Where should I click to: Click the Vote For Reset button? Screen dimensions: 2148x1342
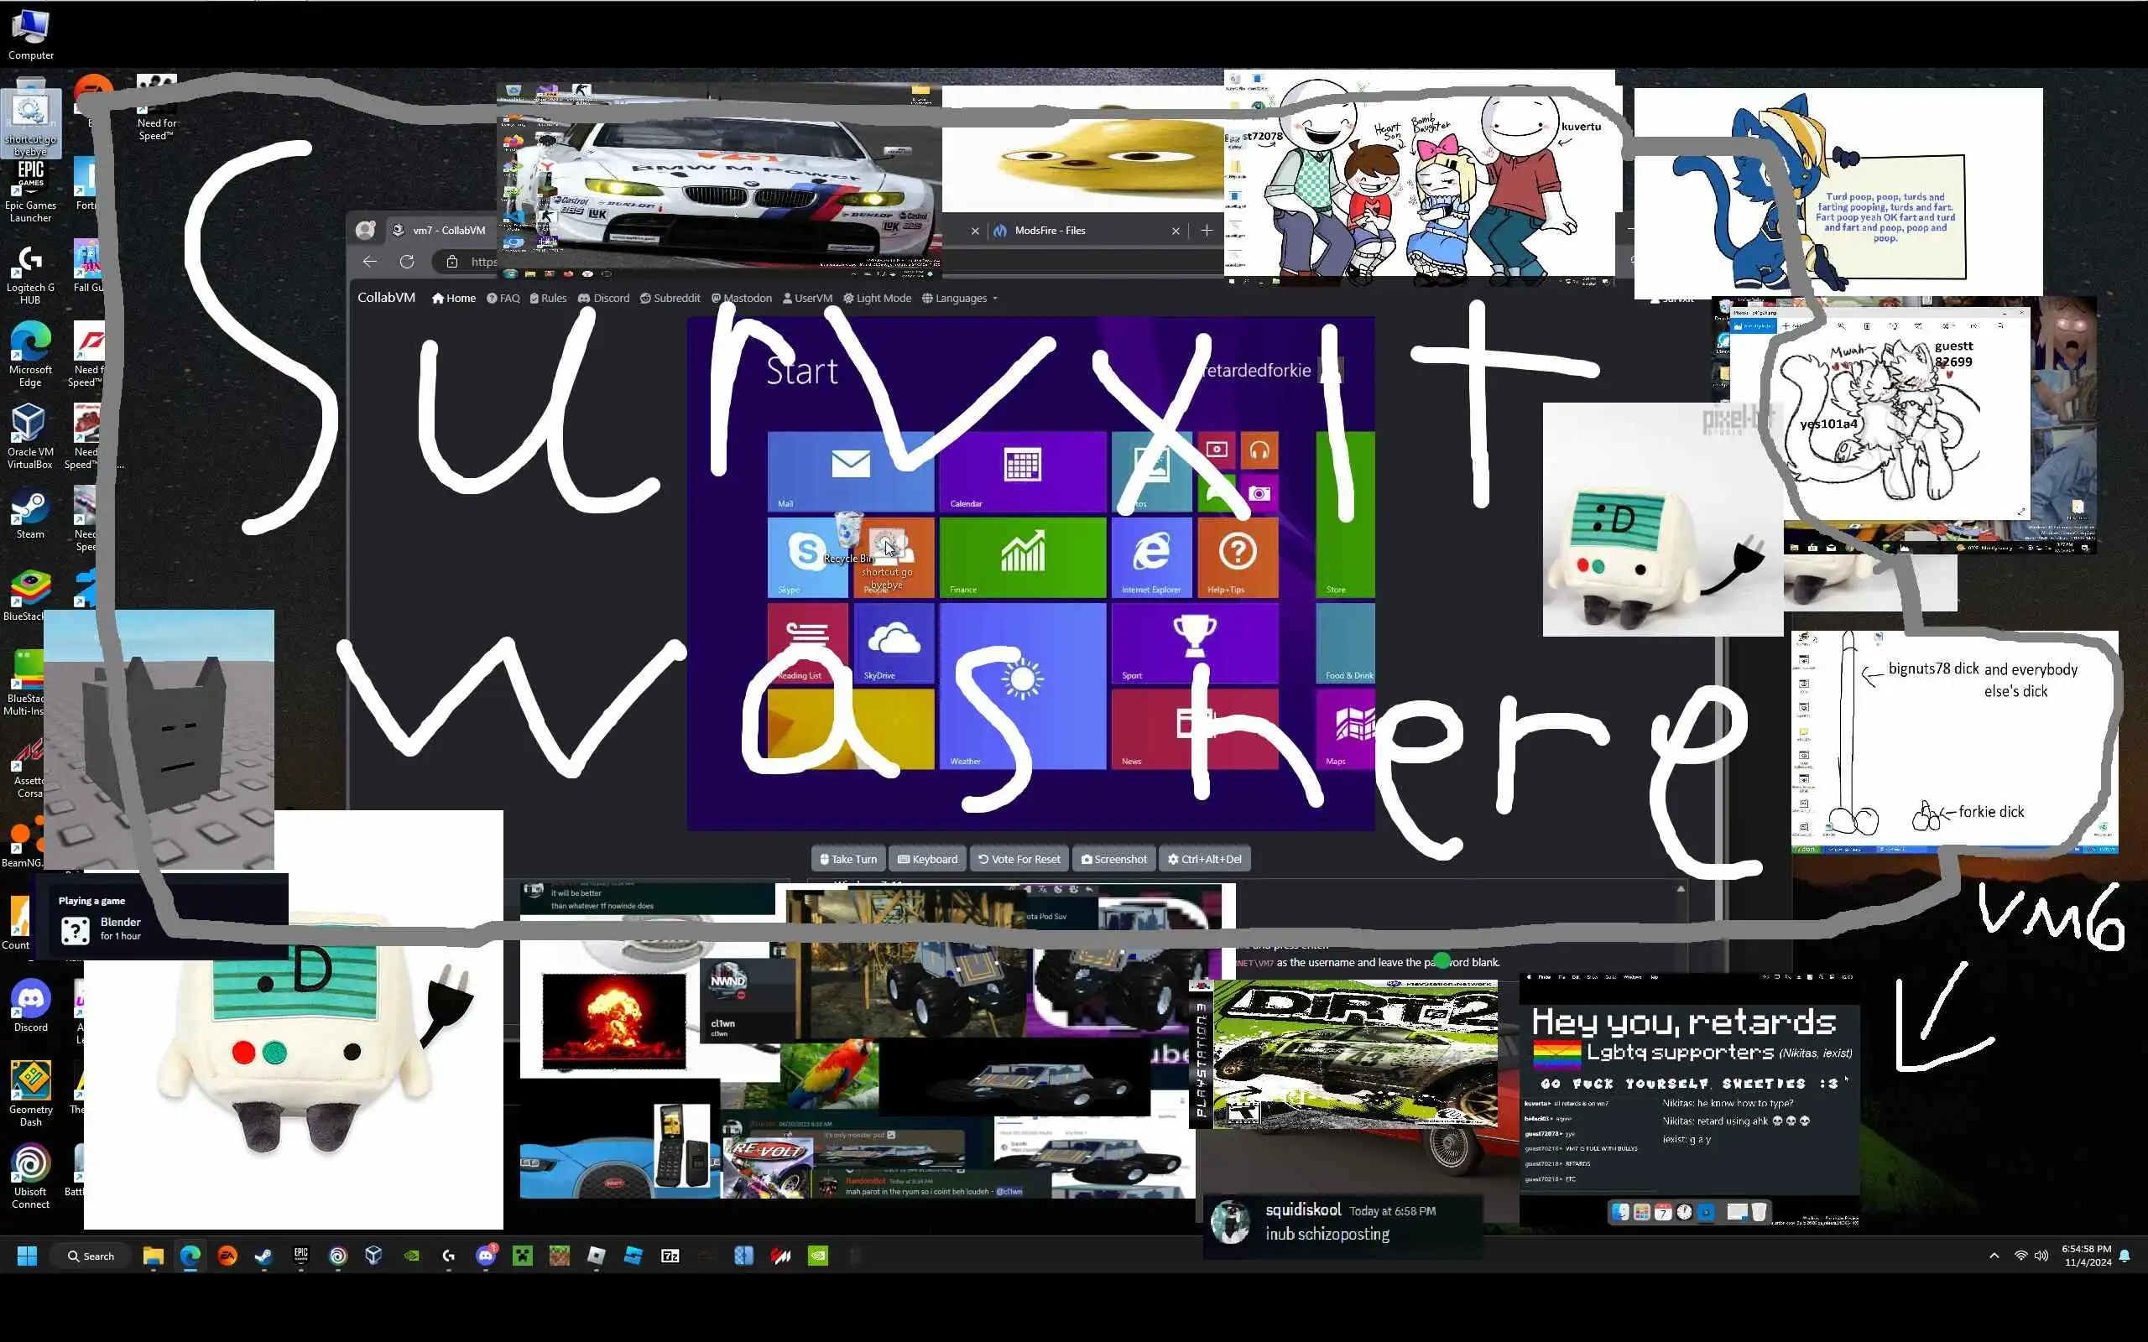(x=1019, y=859)
